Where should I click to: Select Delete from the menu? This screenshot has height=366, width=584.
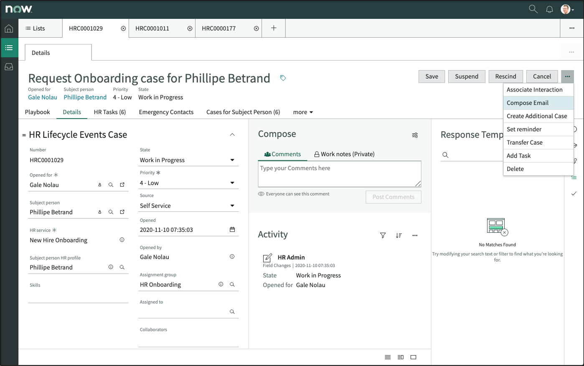tap(538, 169)
